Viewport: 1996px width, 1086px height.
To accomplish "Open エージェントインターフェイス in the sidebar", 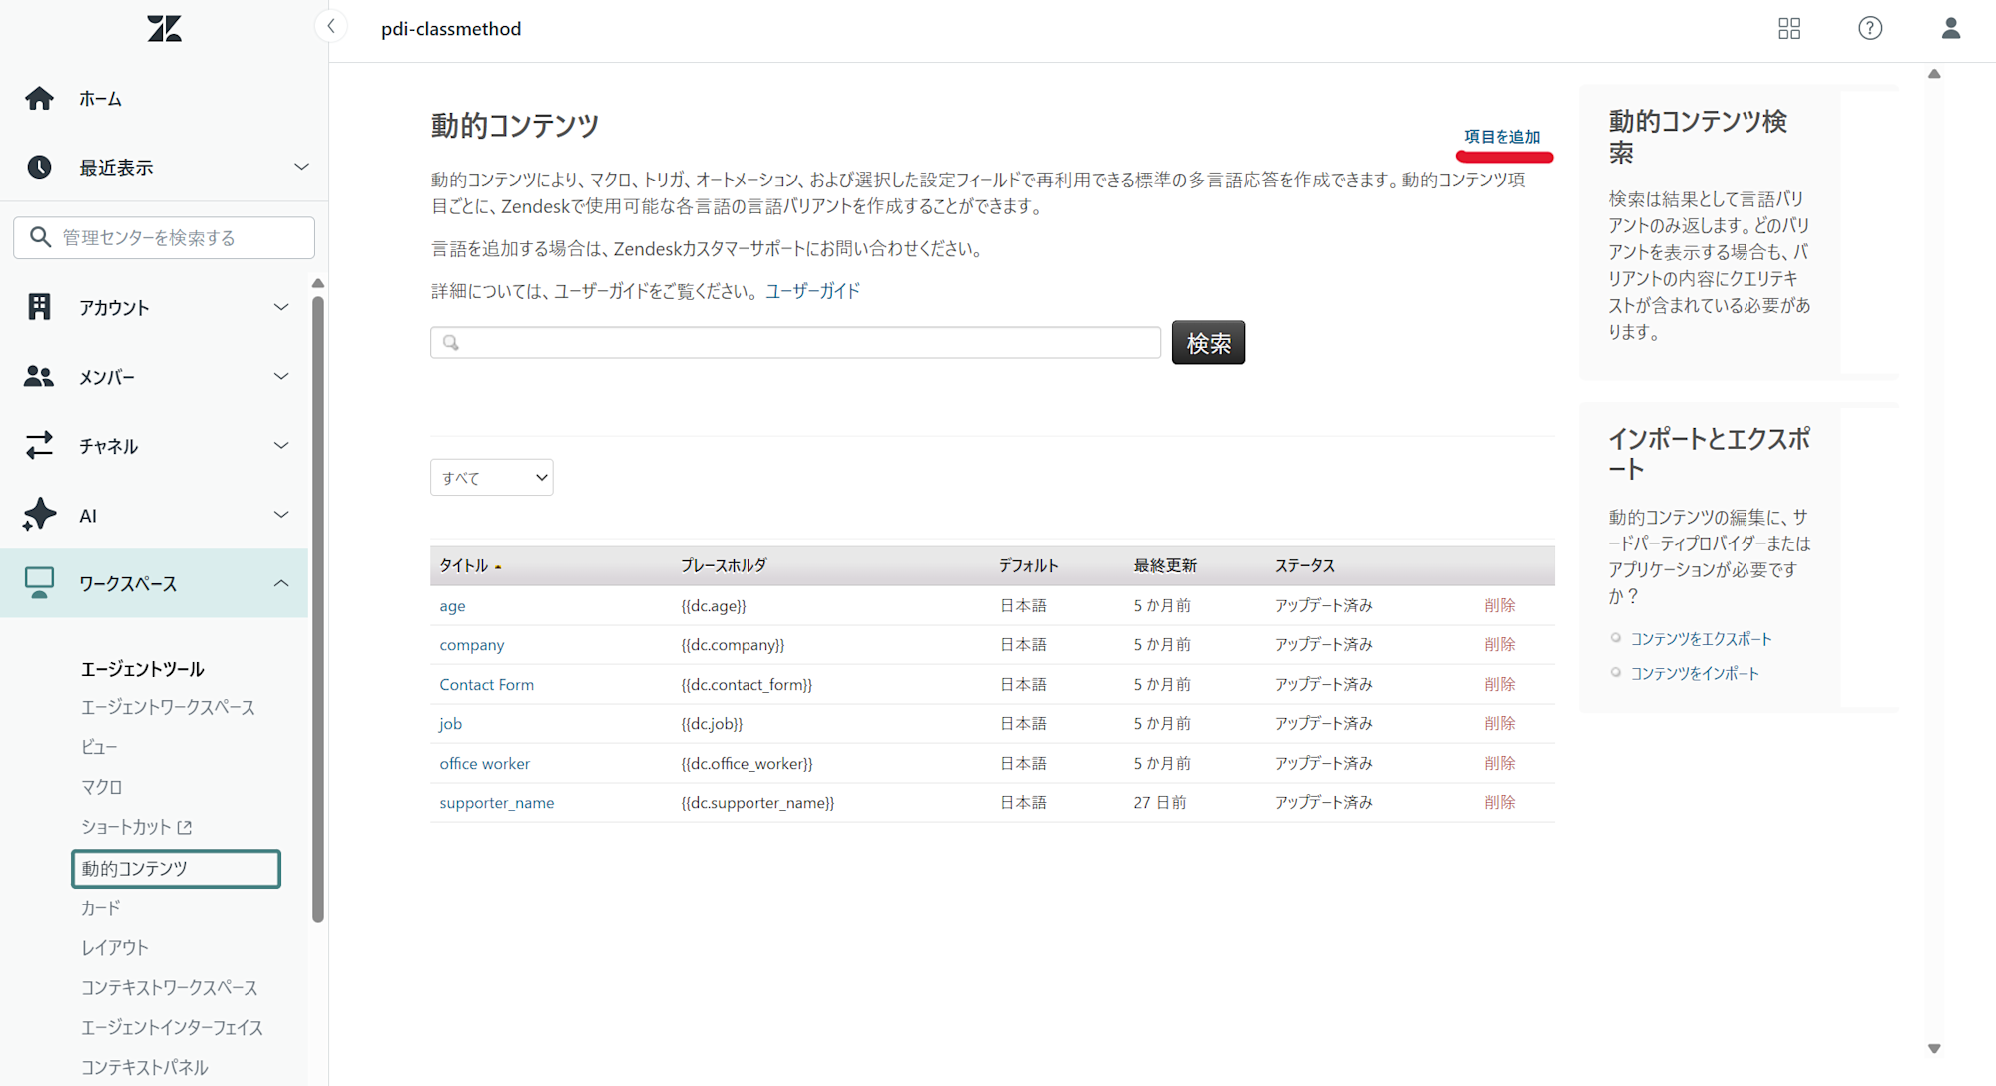I will tap(172, 1027).
